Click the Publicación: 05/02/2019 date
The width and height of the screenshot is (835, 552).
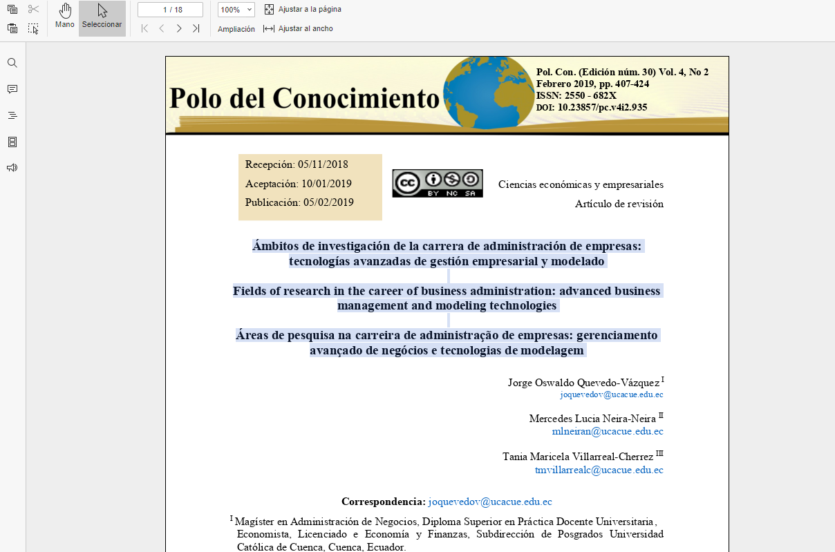tap(299, 202)
